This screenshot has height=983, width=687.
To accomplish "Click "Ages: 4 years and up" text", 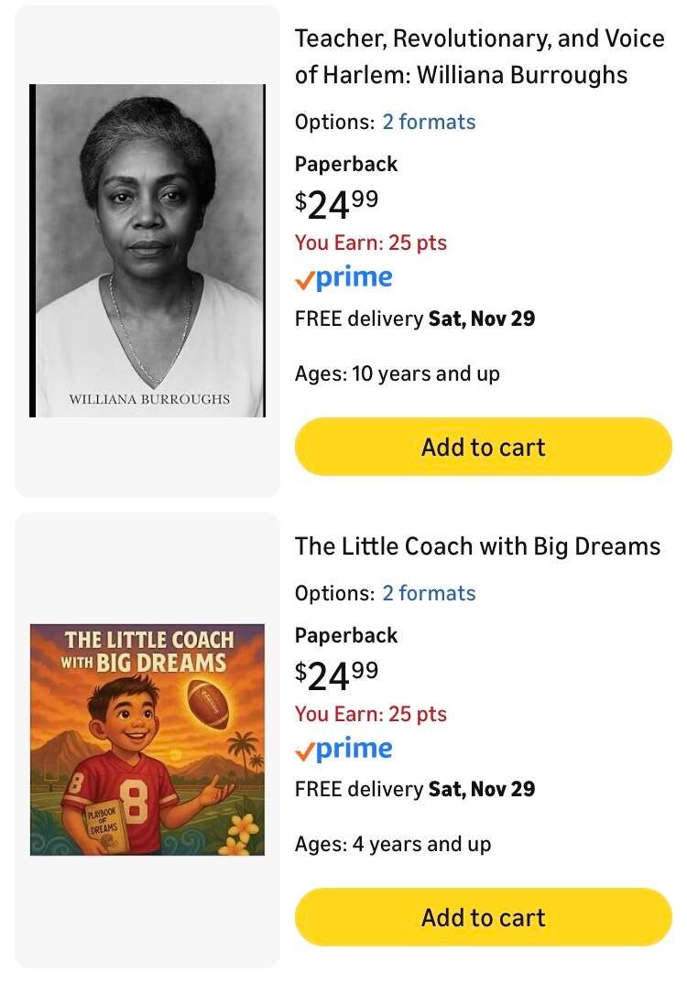I will point(393,844).
